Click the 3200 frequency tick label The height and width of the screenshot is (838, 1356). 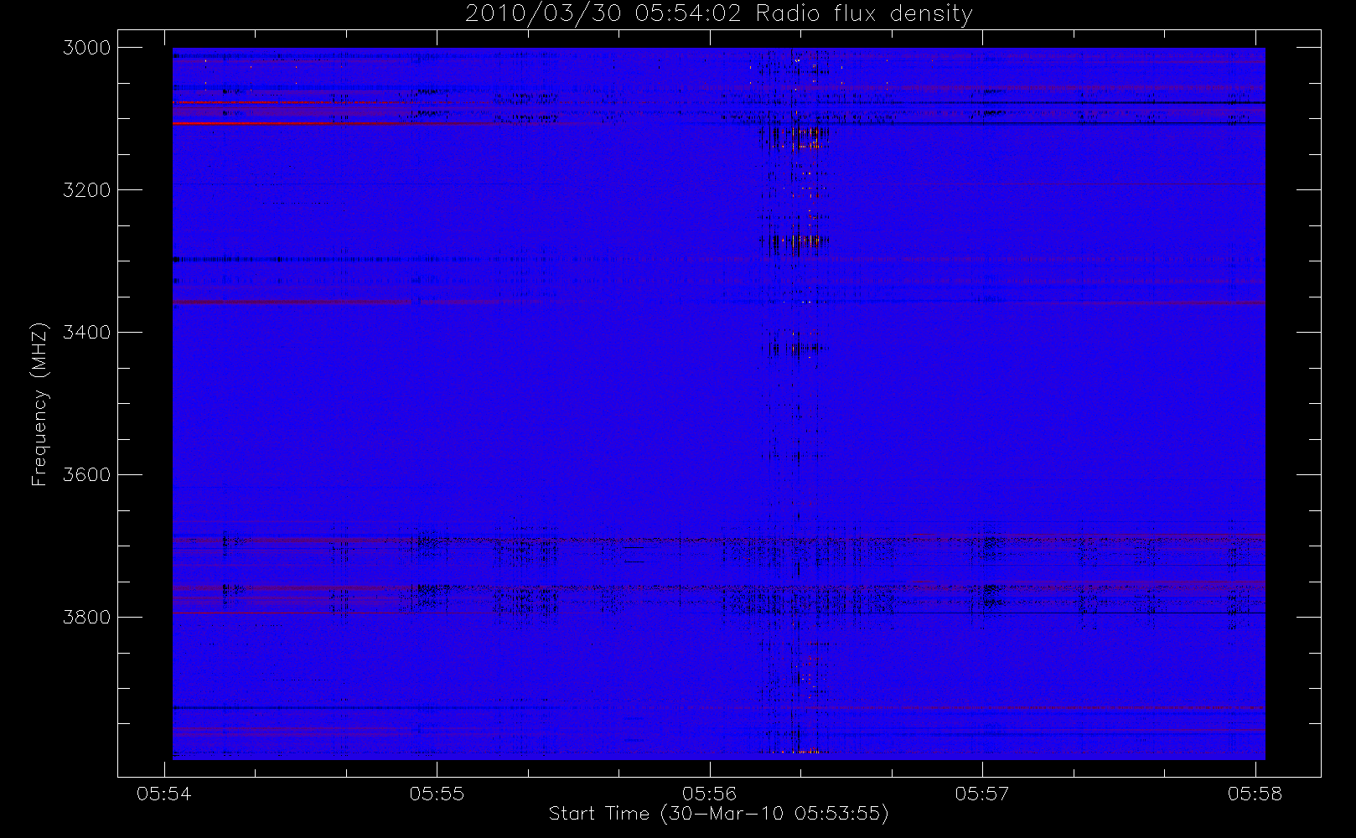tap(87, 190)
